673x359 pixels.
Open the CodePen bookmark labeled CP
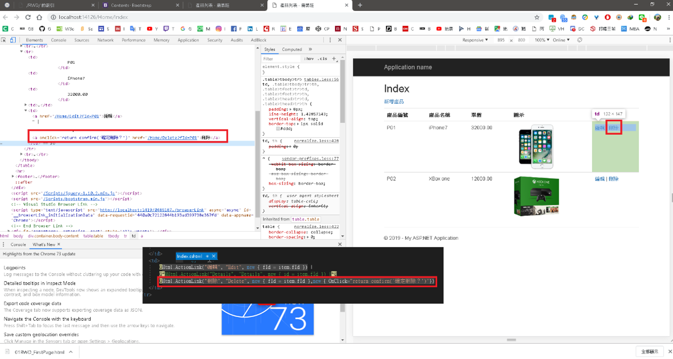pos(322,29)
